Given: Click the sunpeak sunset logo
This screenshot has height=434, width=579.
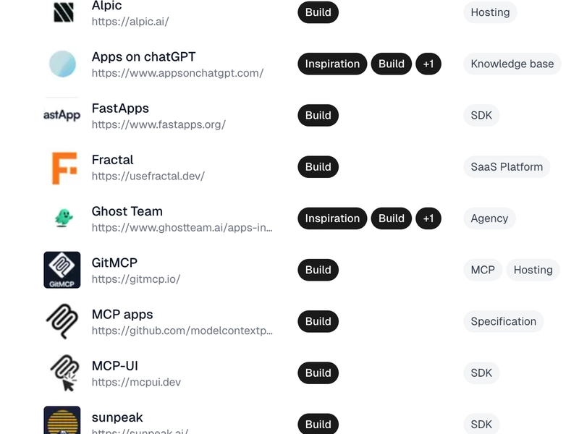Looking at the screenshot, I should point(62,420).
